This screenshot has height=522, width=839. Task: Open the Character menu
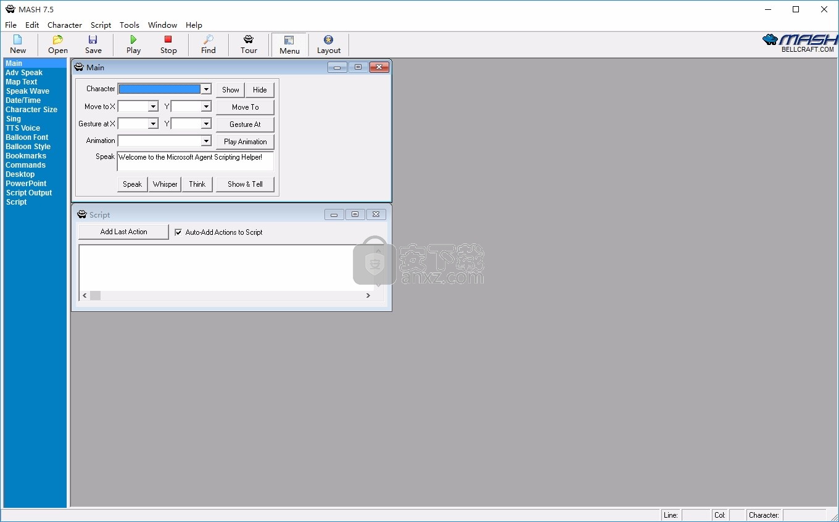pos(65,25)
